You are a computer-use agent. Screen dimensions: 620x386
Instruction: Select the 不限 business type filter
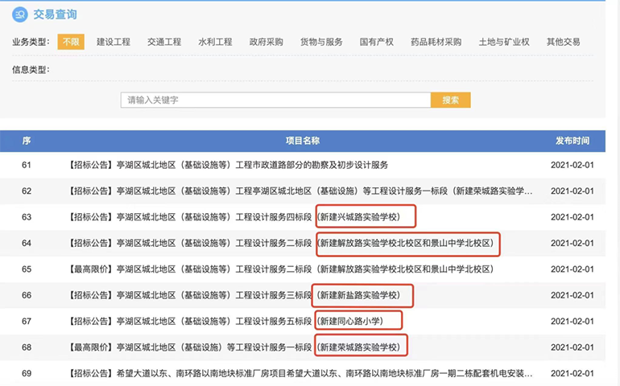point(71,42)
